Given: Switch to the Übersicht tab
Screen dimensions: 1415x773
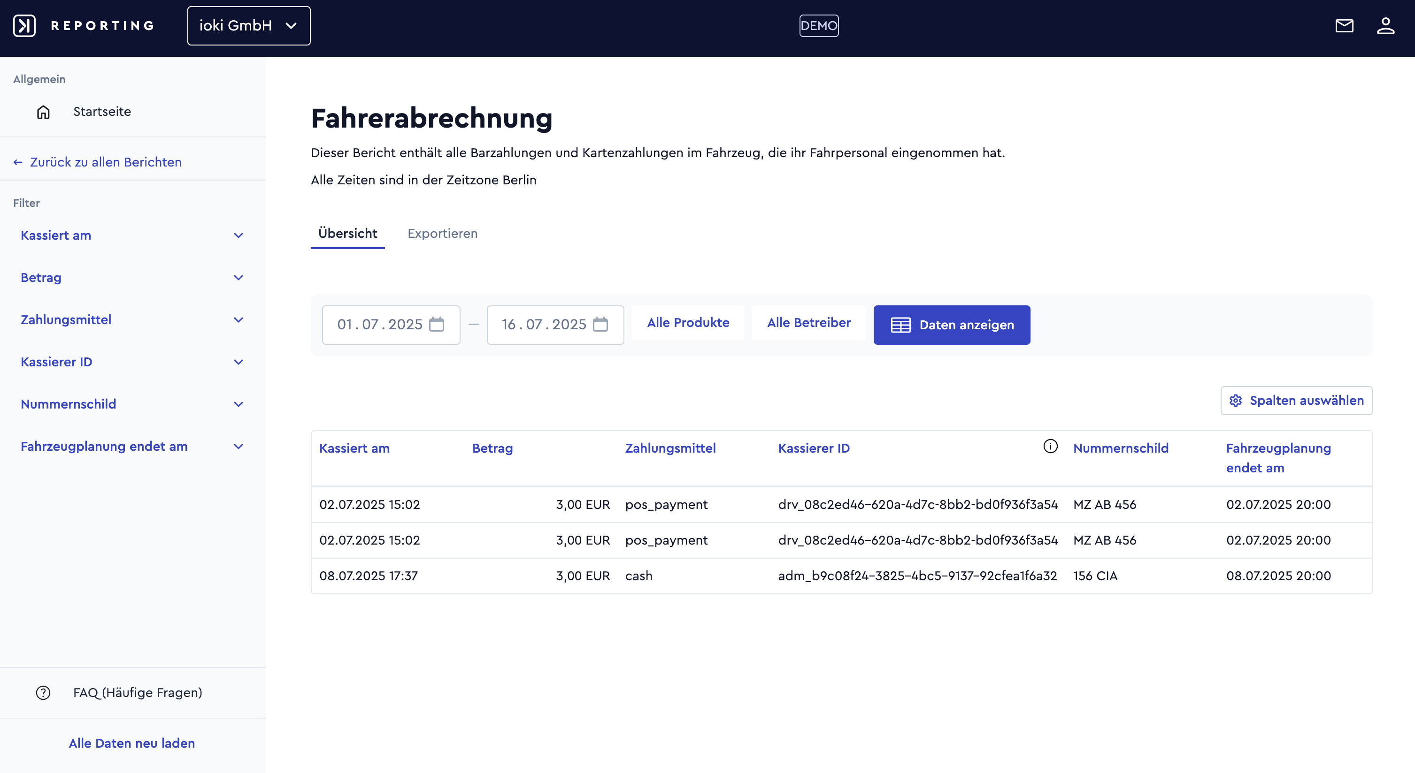Looking at the screenshot, I should pyautogui.click(x=348, y=234).
